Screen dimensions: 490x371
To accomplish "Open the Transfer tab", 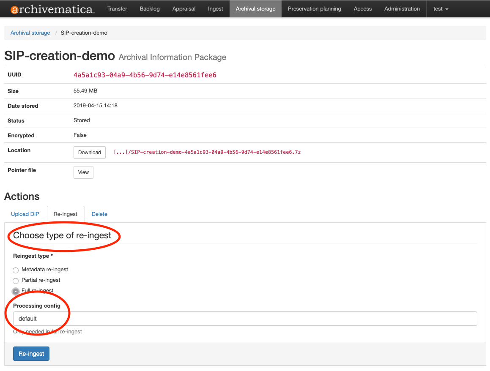I will pos(117,9).
